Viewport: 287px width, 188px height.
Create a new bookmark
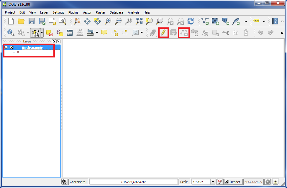point(114,33)
